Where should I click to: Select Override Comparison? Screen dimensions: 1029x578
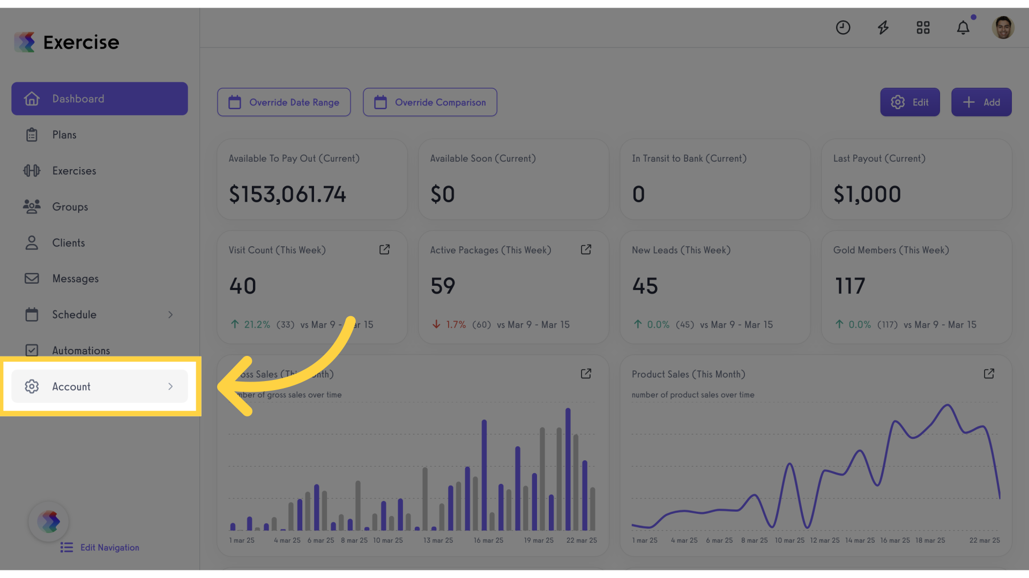[430, 102]
